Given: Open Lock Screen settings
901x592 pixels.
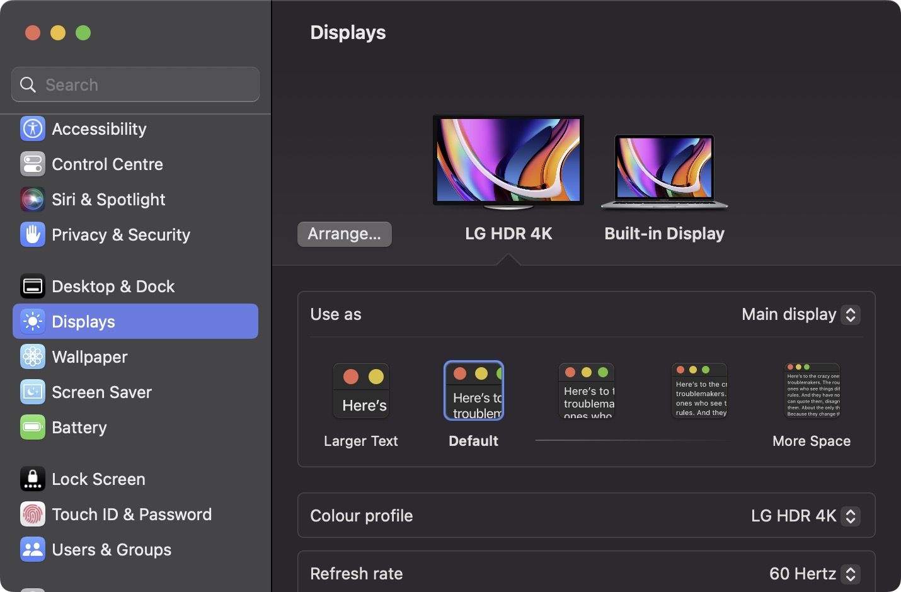Looking at the screenshot, I should click(x=98, y=479).
